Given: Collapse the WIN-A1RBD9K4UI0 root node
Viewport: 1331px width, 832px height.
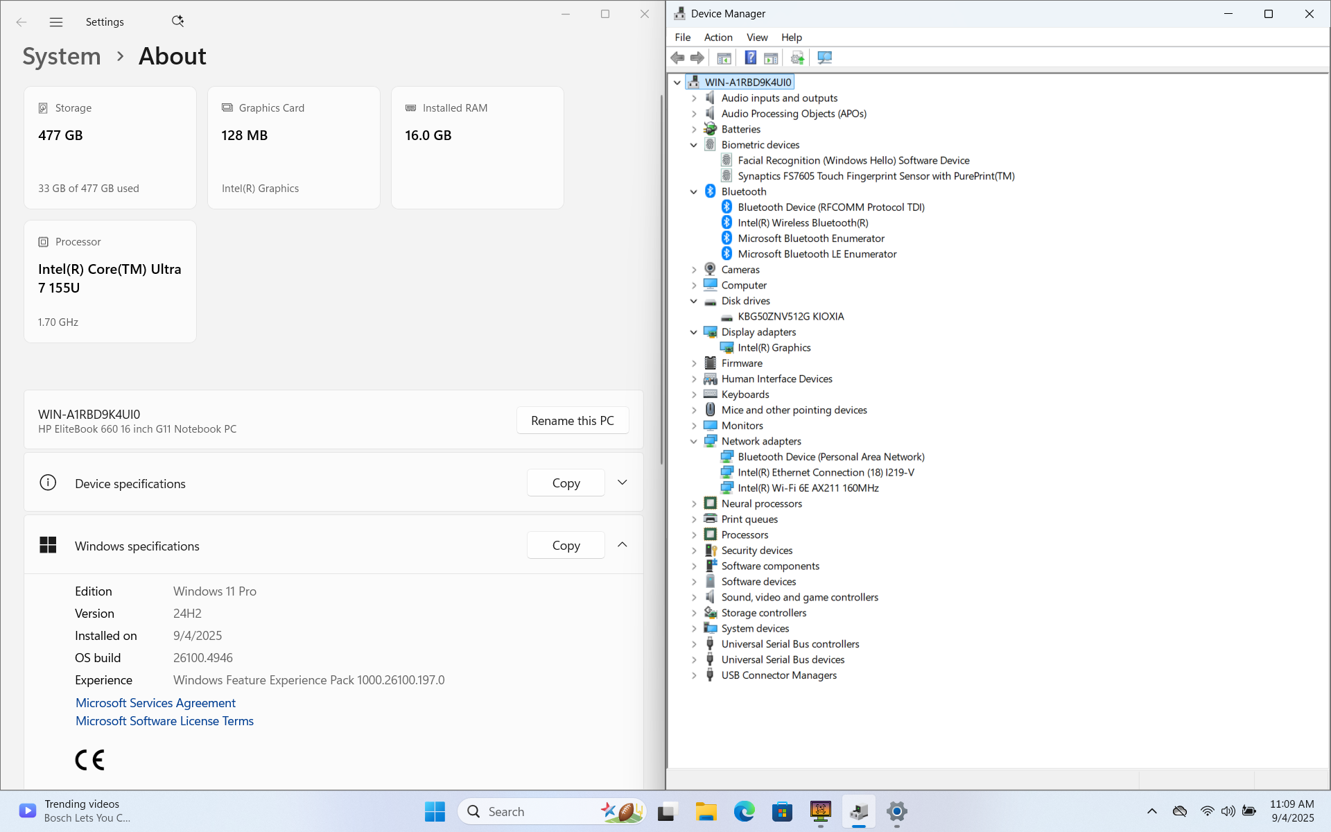Looking at the screenshot, I should click(677, 82).
